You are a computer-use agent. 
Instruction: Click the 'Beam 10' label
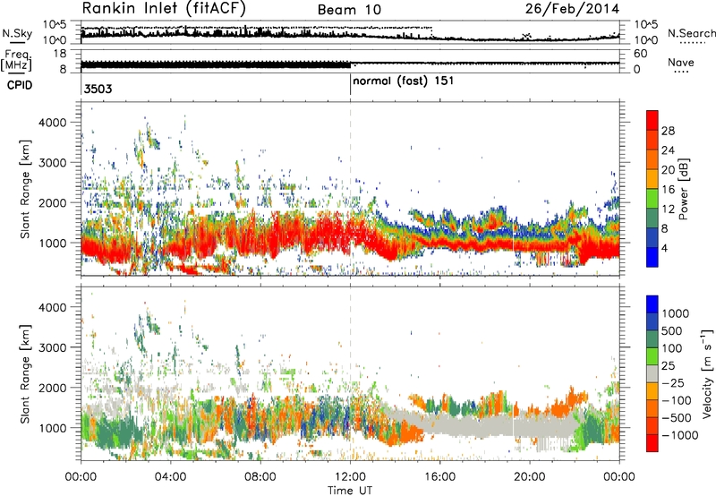tap(349, 10)
